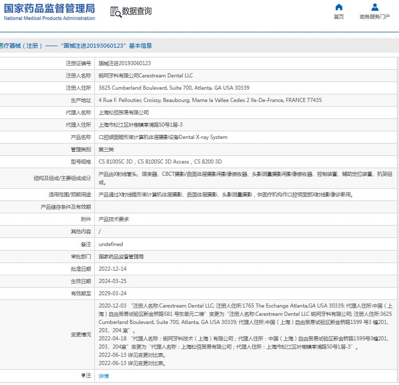This screenshot has width=399, height=385.
Task: Click the 结构及组成/主要组成成分 label
Action: pyautogui.click(x=62, y=178)
